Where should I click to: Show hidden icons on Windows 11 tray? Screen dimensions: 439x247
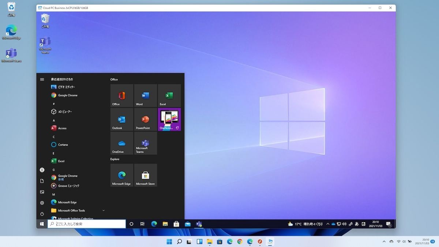tap(384, 242)
